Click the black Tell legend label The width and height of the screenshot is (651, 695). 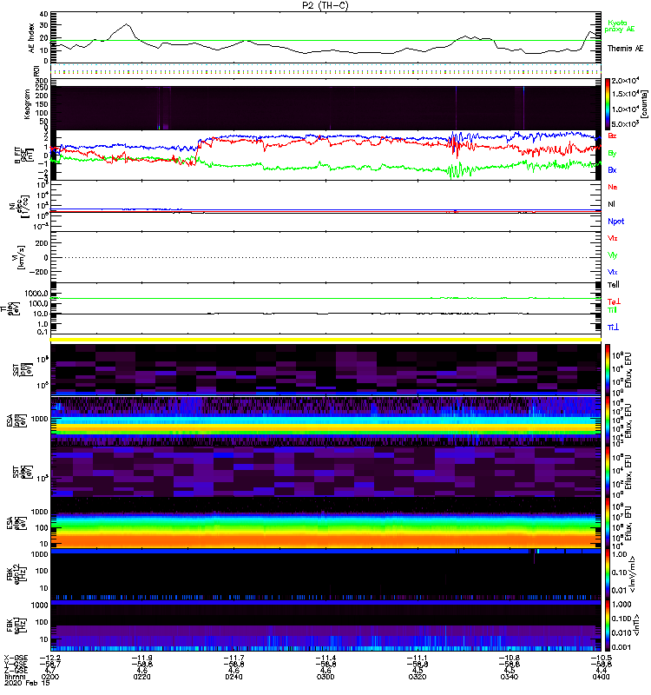[614, 285]
